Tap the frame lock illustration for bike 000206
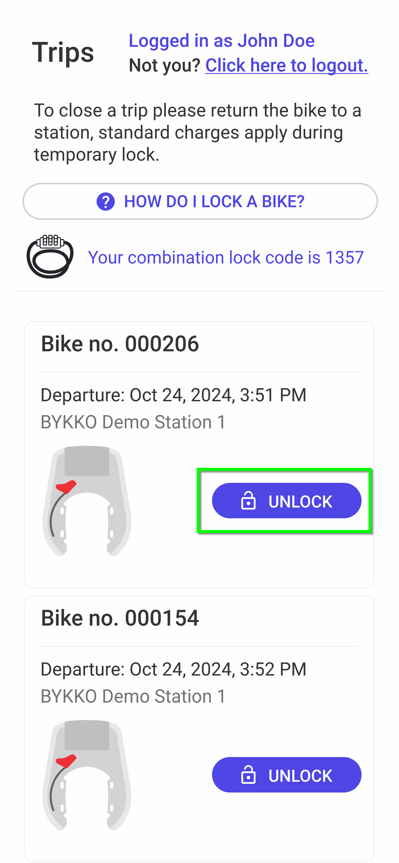Image resolution: width=399 pixels, height=863 pixels. 87,500
